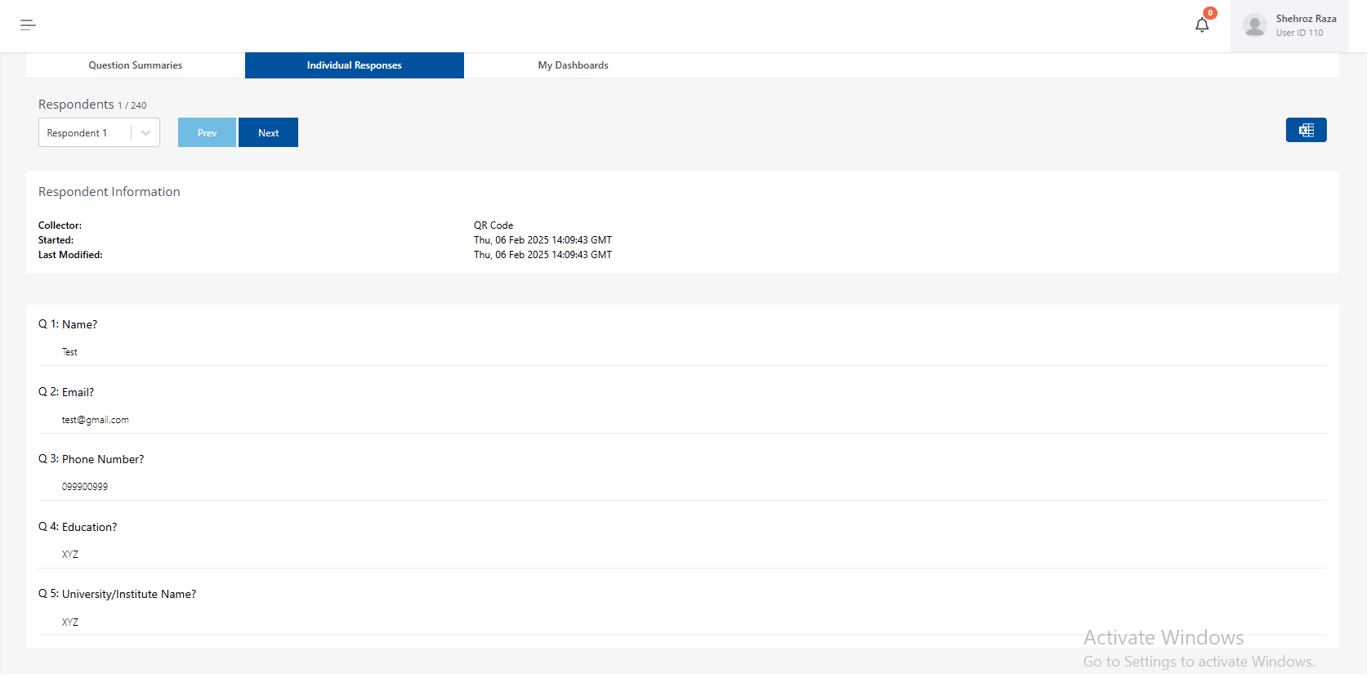Click the User ID 110 label

[1299, 33]
